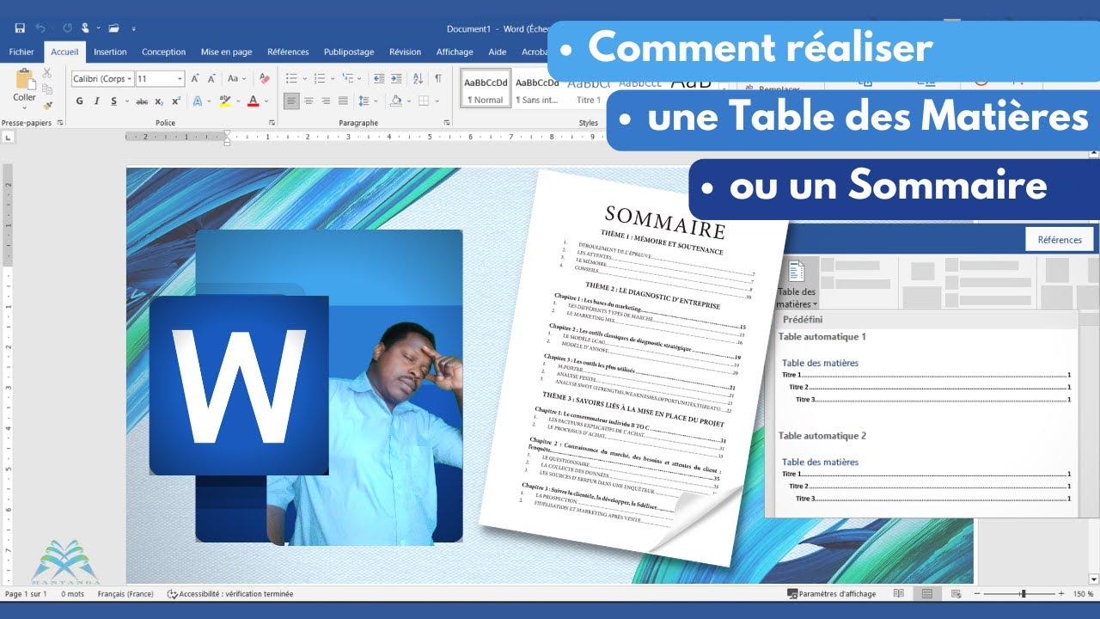This screenshot has height=619, width=1100.
Task: Switch to the Insertion tab
Action: point(110,52)
